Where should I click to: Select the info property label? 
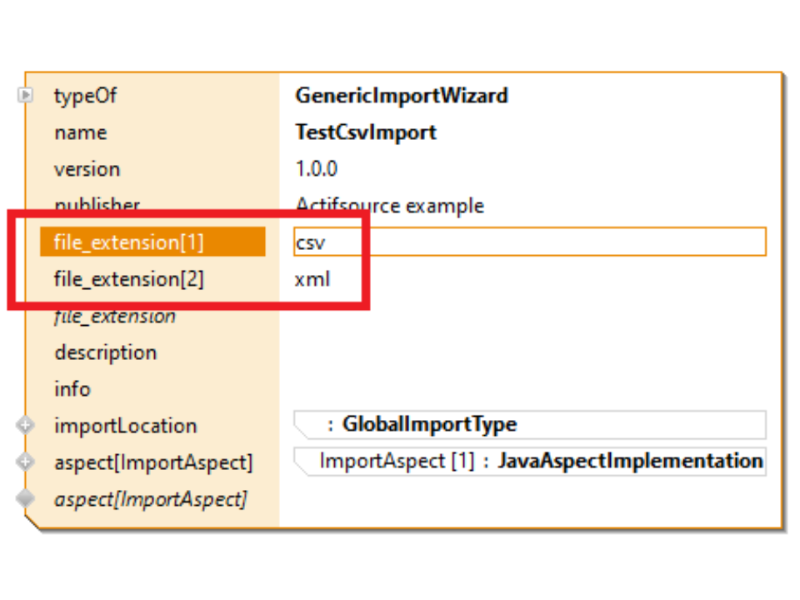[72, 389]
